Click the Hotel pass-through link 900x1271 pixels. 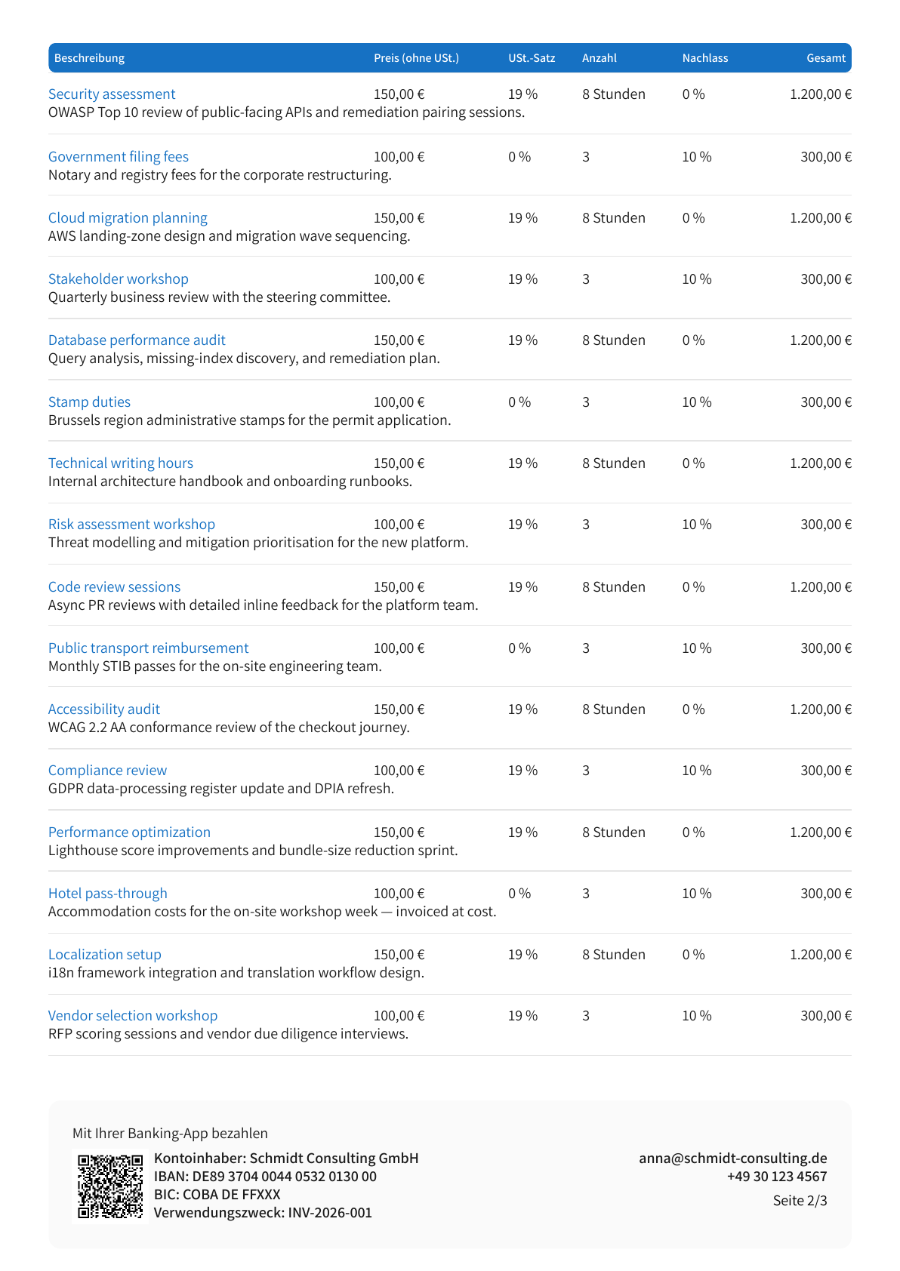coord(108,894)
